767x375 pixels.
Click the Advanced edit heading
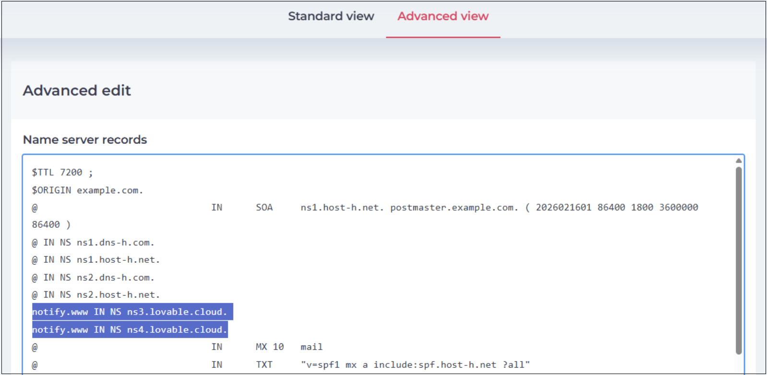point(77,91)
